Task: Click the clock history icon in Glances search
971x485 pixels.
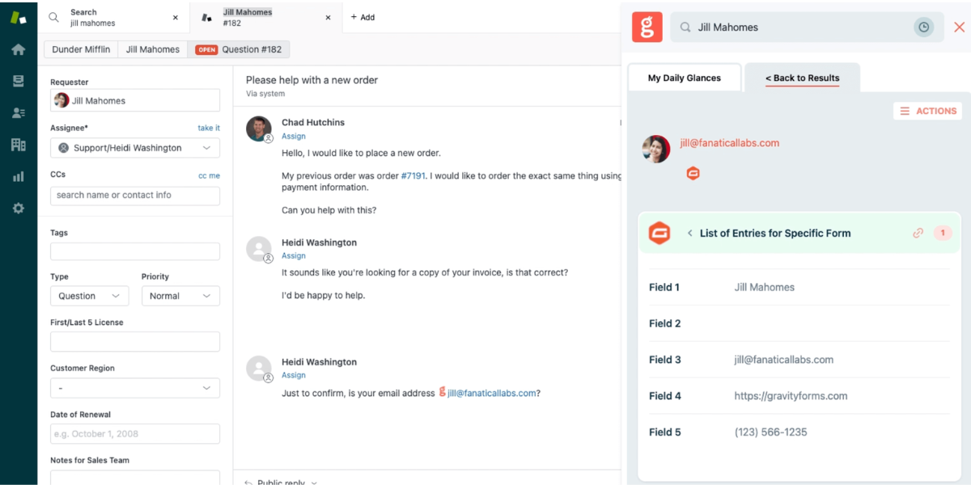Action: 923,27
